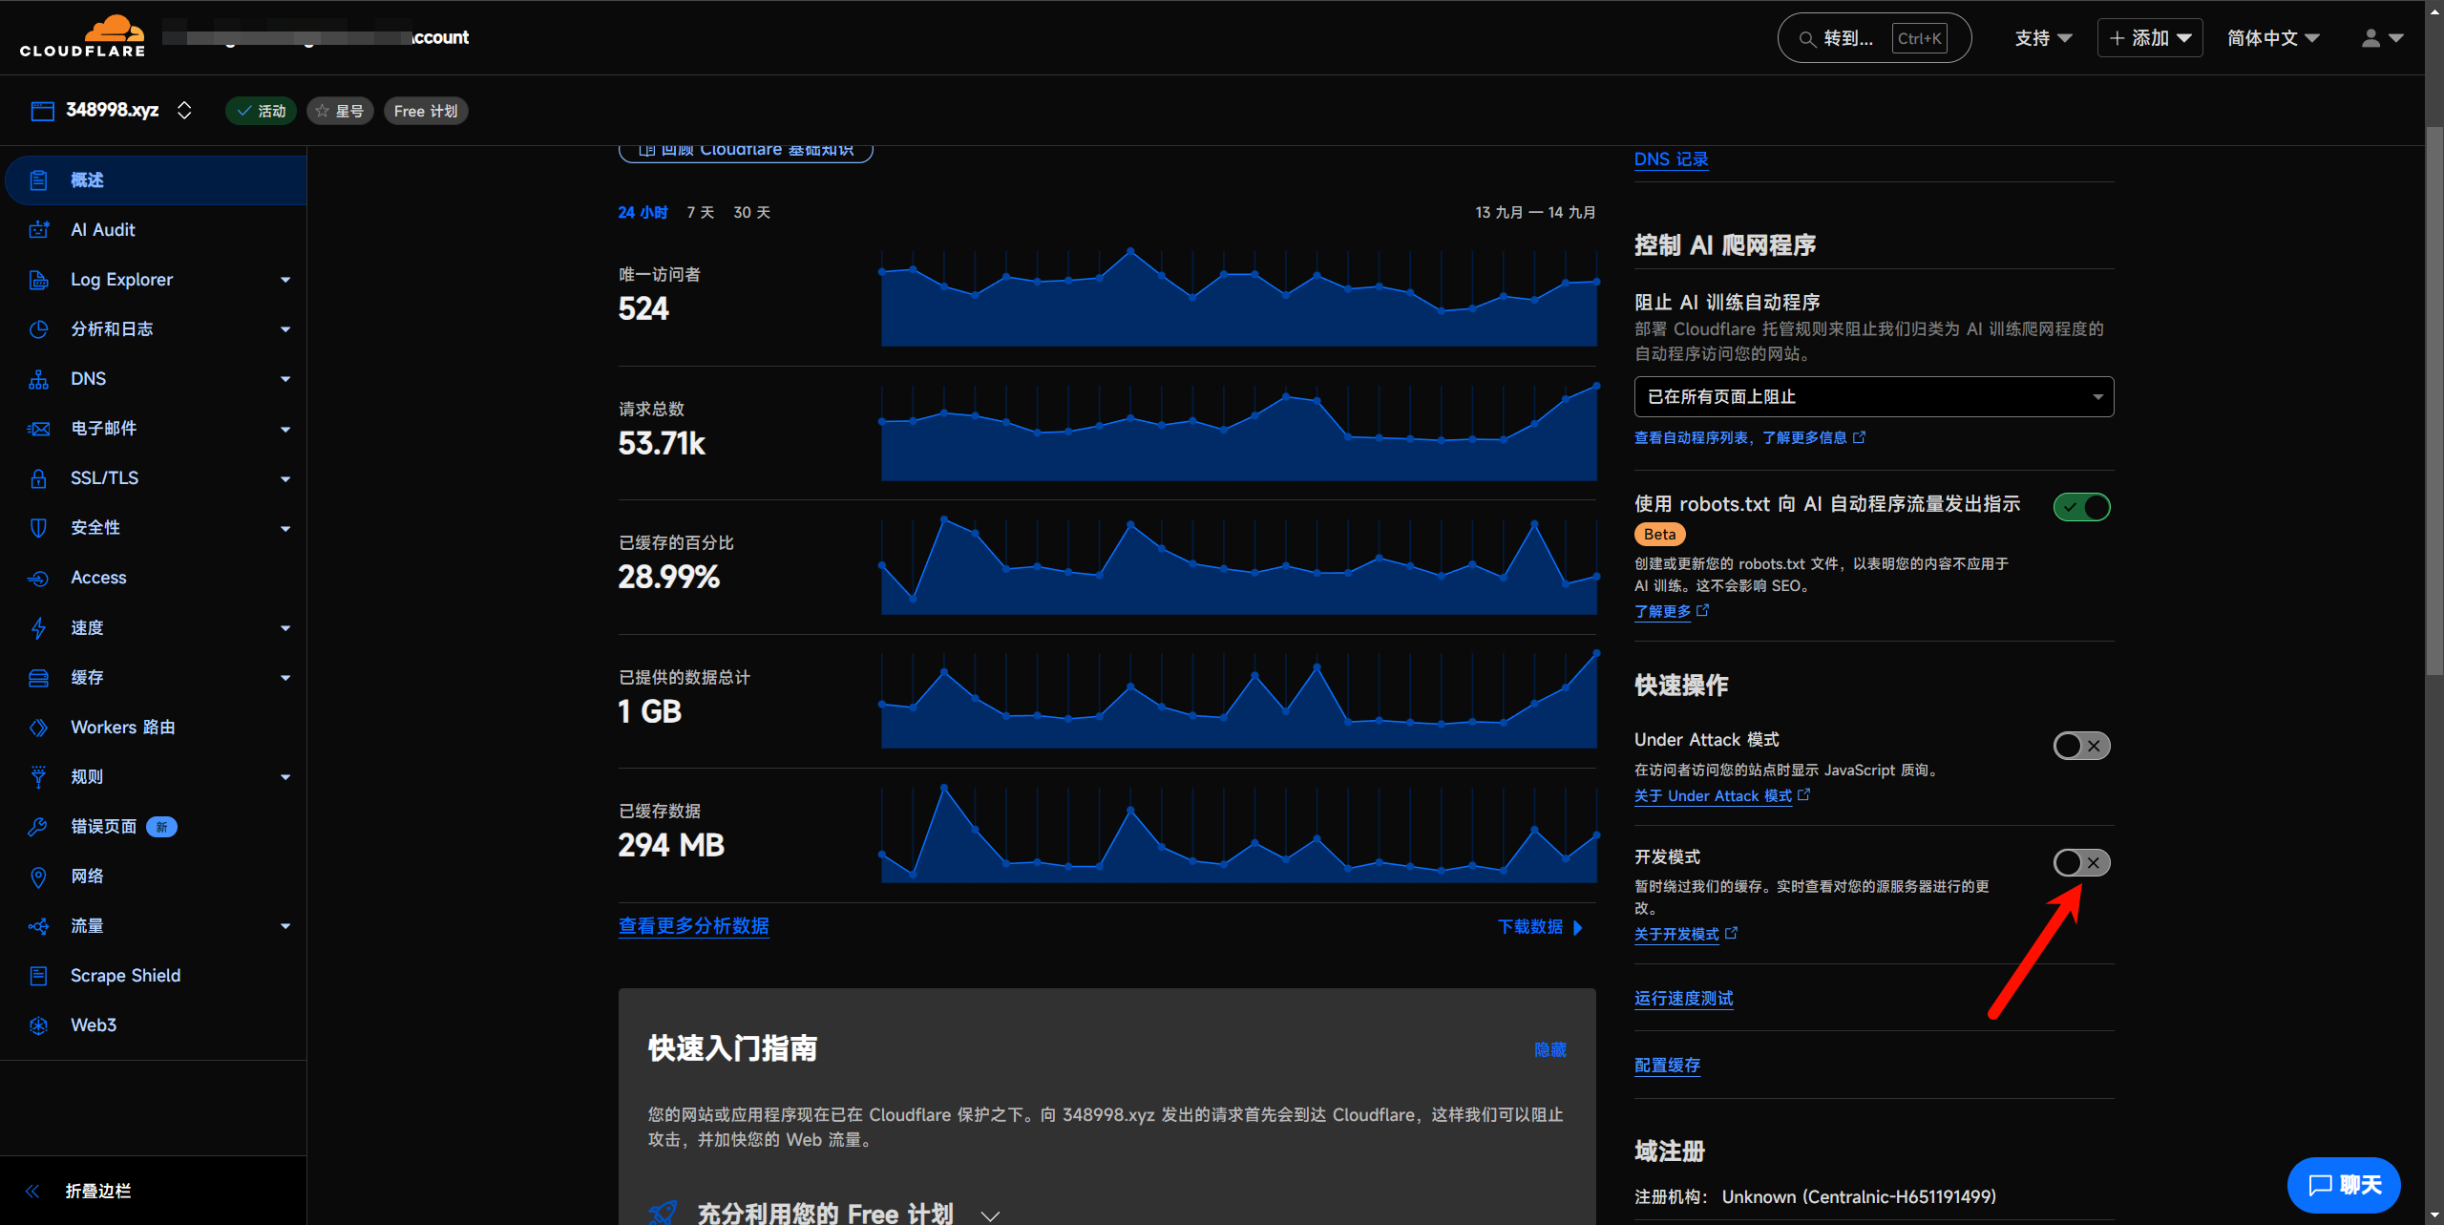
Task: Expand 充分利用您的 Free 计划 section
Action: click(x=990, y=1215)
